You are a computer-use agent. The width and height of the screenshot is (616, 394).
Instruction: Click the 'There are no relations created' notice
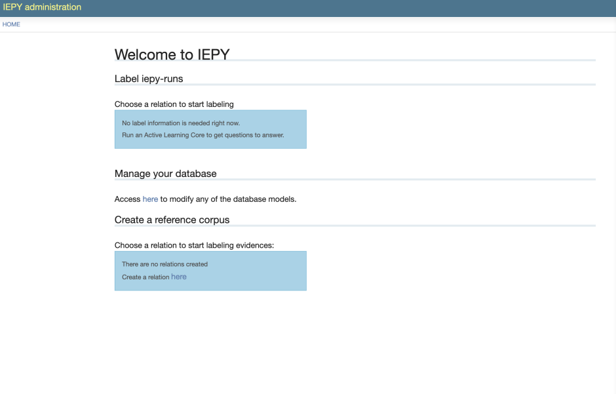(164, 264)
